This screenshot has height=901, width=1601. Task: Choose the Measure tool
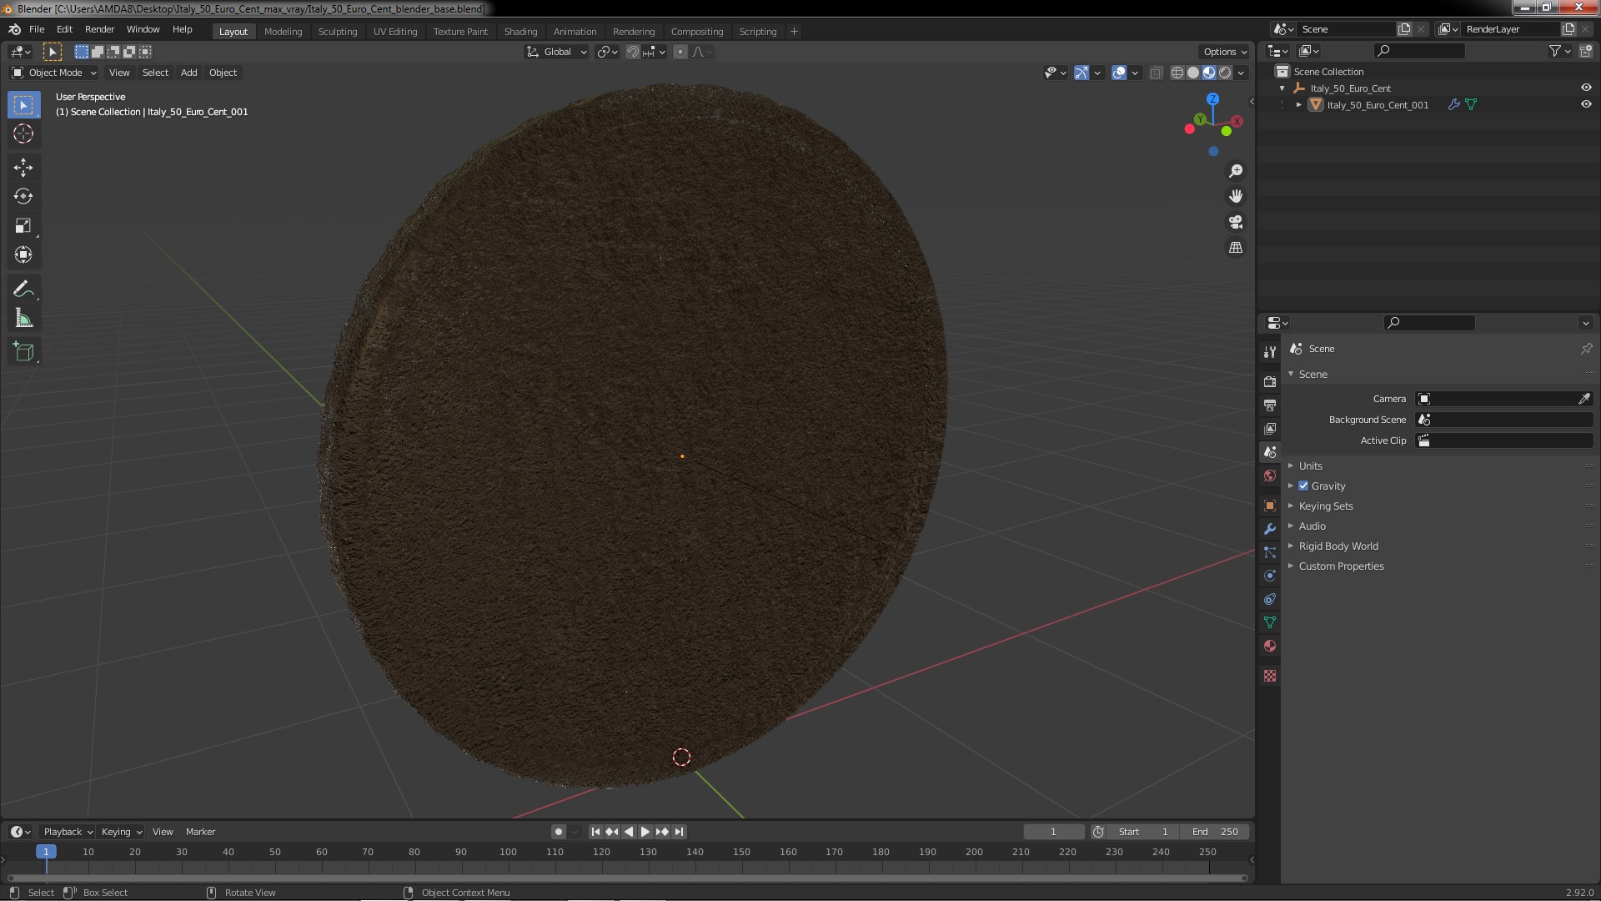point(23,319)
